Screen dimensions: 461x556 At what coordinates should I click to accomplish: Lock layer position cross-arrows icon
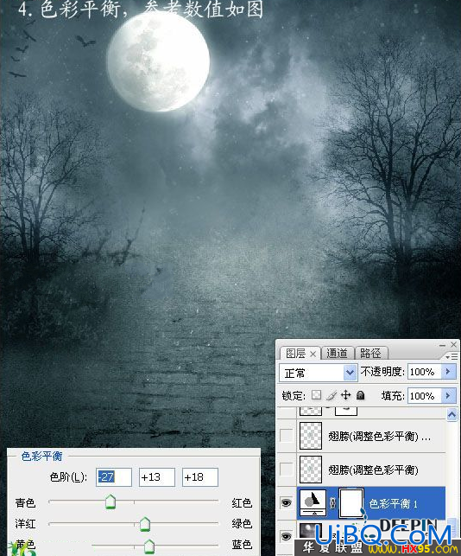click(x=345, y=395)
